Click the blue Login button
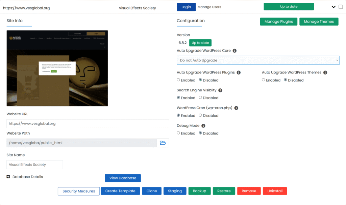This screenshot has width=346, height=205. [x=186, y=7]
